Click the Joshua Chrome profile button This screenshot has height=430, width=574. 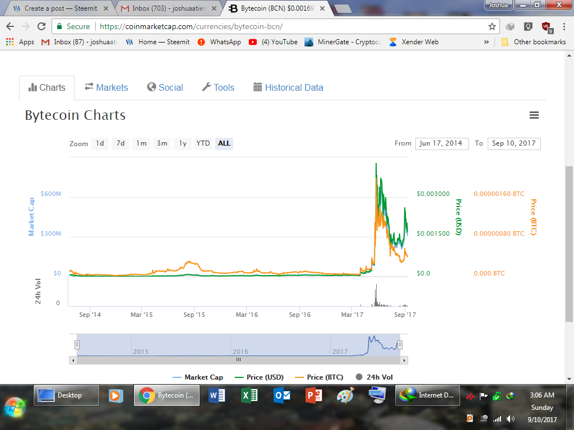[x=498, y=4]
